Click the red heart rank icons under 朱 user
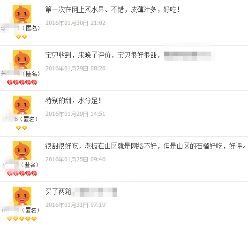Screen dimensions: 248x227 point(22,83)
